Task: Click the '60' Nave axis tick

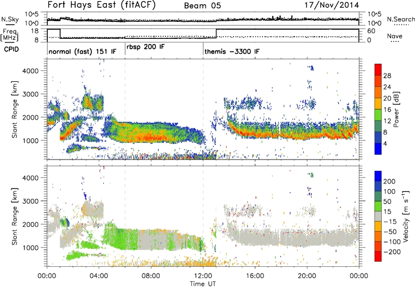Action: [371, 31]
